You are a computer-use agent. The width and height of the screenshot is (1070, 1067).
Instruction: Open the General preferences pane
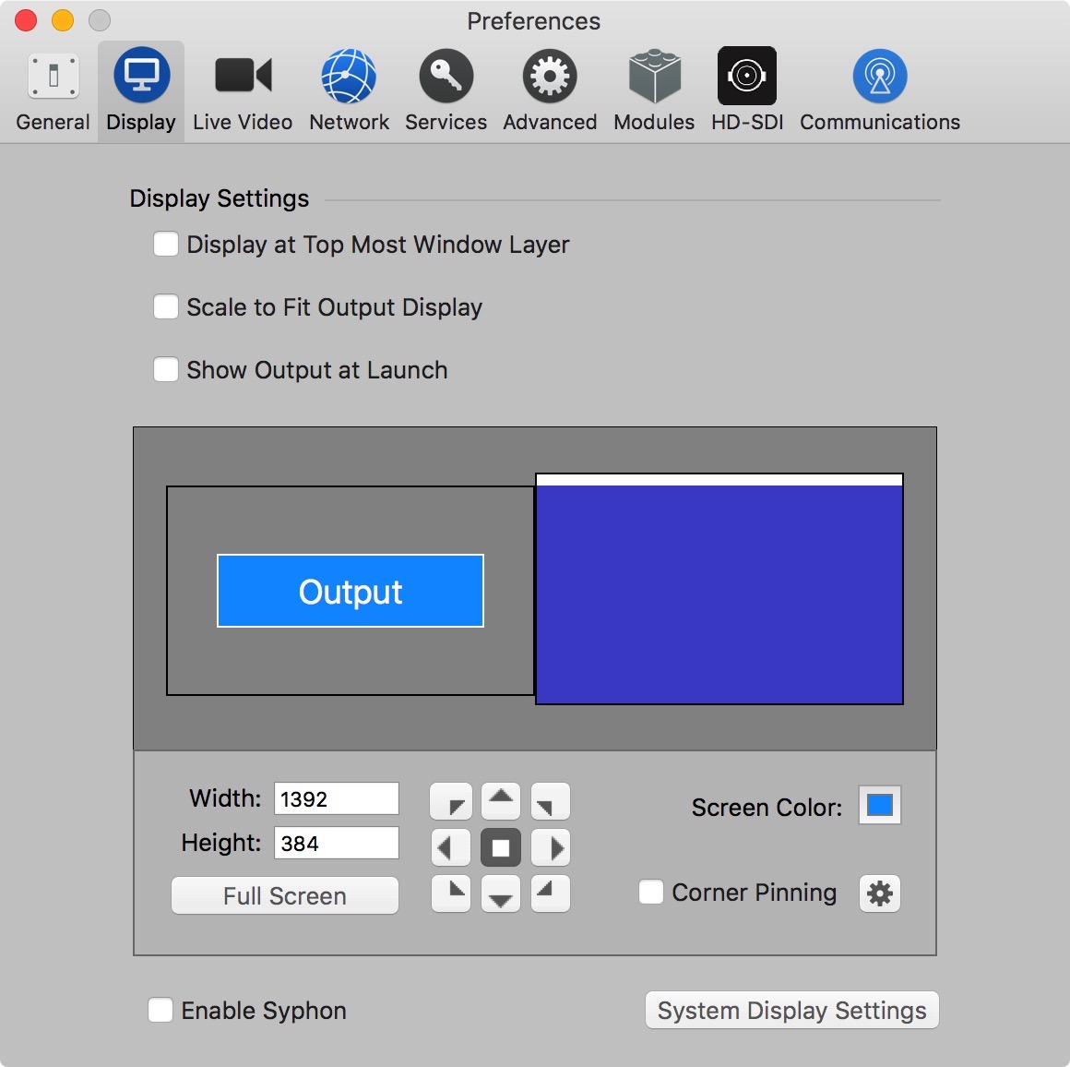pos(53,90)
